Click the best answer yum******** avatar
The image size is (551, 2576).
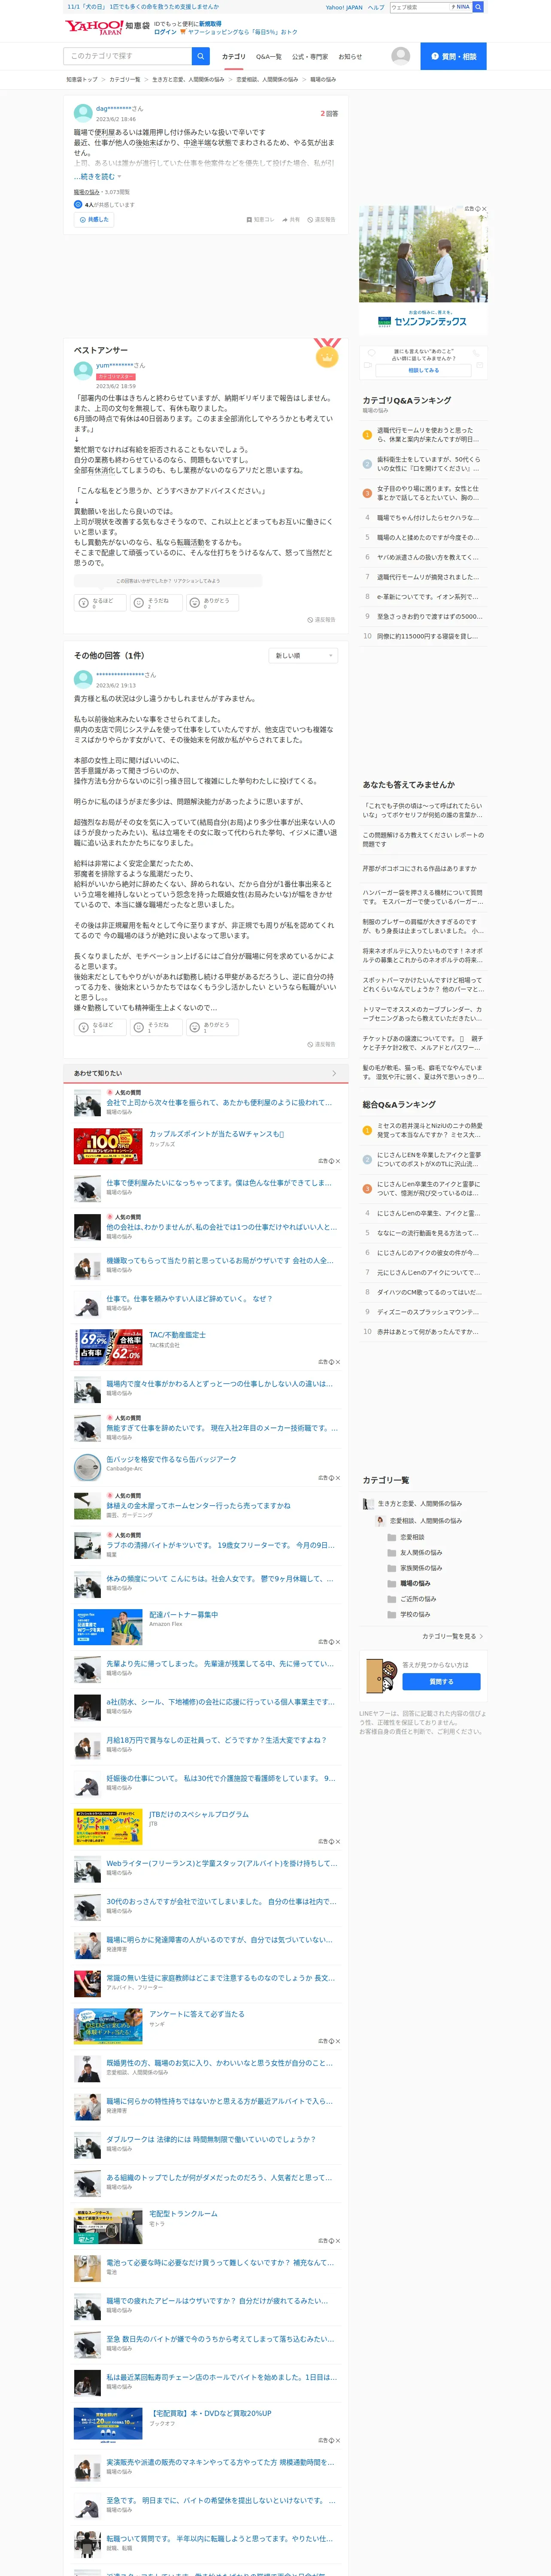(83, 371)
